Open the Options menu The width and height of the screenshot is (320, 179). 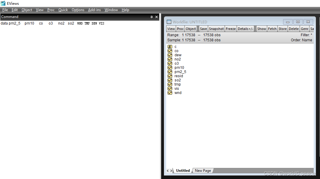pyautogui.click(x=78, y=10)
